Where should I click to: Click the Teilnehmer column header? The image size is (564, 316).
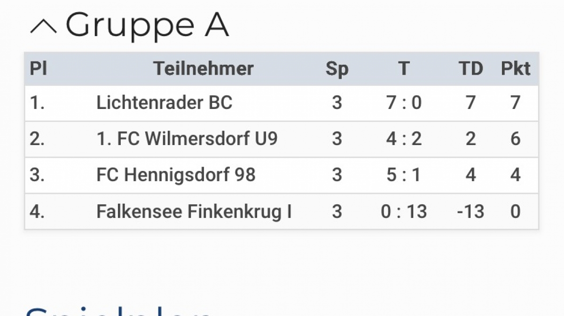click(x=204, y=69)
